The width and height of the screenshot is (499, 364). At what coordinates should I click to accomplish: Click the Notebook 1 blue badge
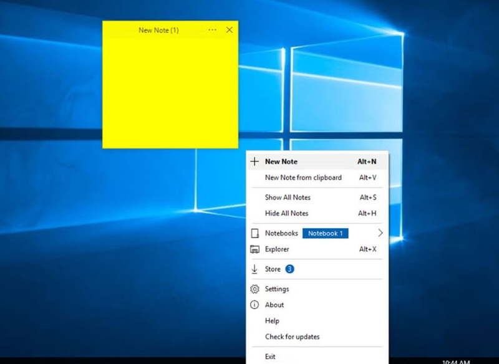click(x=325, y=233)
